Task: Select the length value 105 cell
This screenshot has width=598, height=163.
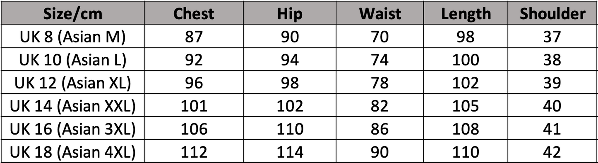Action: point(466,106)
